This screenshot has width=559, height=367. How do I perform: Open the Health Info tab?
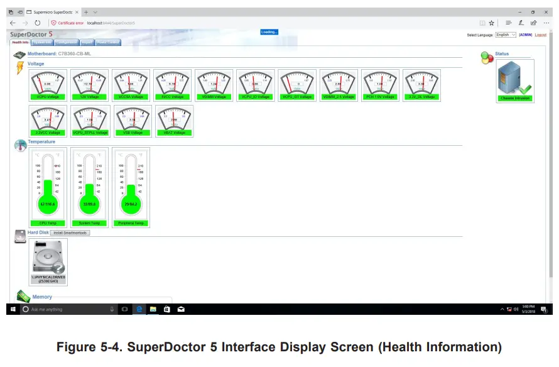[x=20, y=43]
